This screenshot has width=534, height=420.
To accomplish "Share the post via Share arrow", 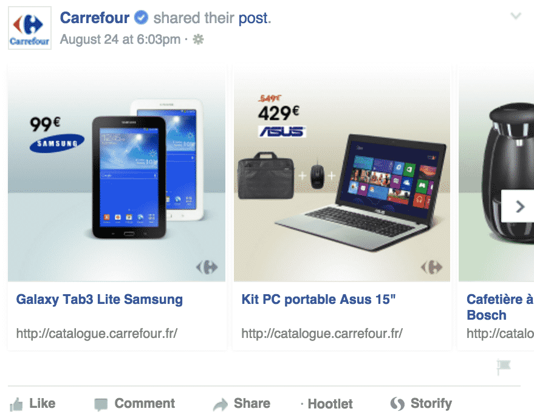I will point(242,404).
